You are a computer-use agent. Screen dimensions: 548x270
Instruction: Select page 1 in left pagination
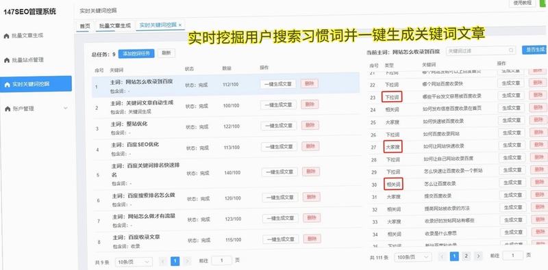click(175, 261)
